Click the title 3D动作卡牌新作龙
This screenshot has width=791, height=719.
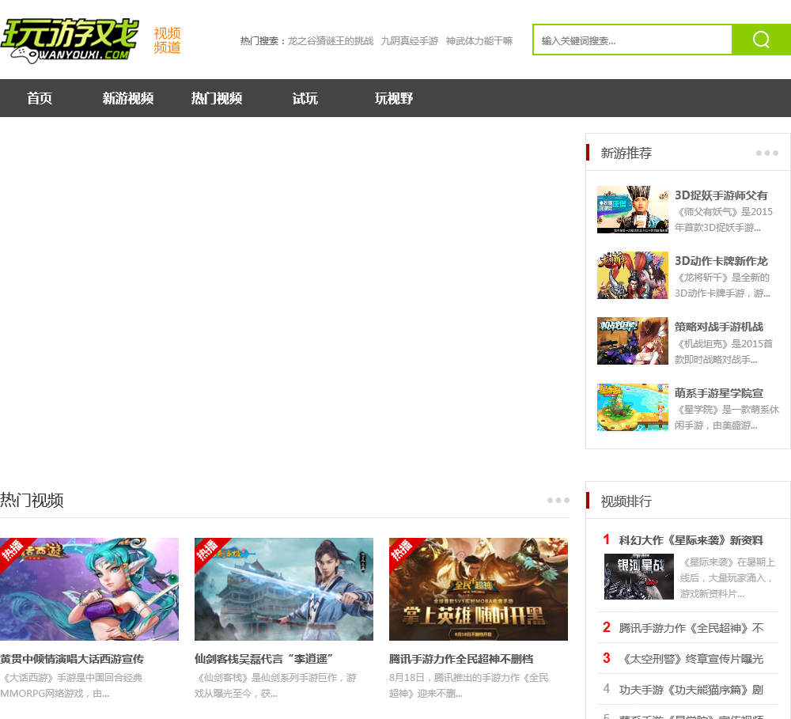coord(721,261)
